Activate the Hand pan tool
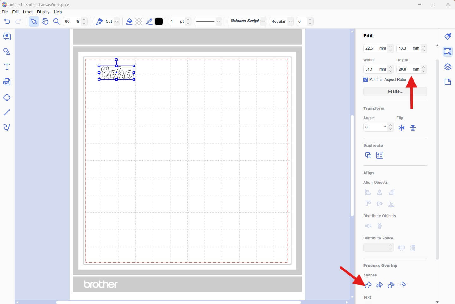Image resolution: width=455 pixels, height=304 pixels. [x=45, y=21]
